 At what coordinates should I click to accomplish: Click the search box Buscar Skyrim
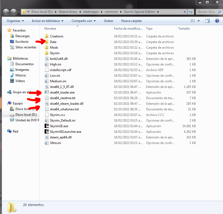pos(207,12)
